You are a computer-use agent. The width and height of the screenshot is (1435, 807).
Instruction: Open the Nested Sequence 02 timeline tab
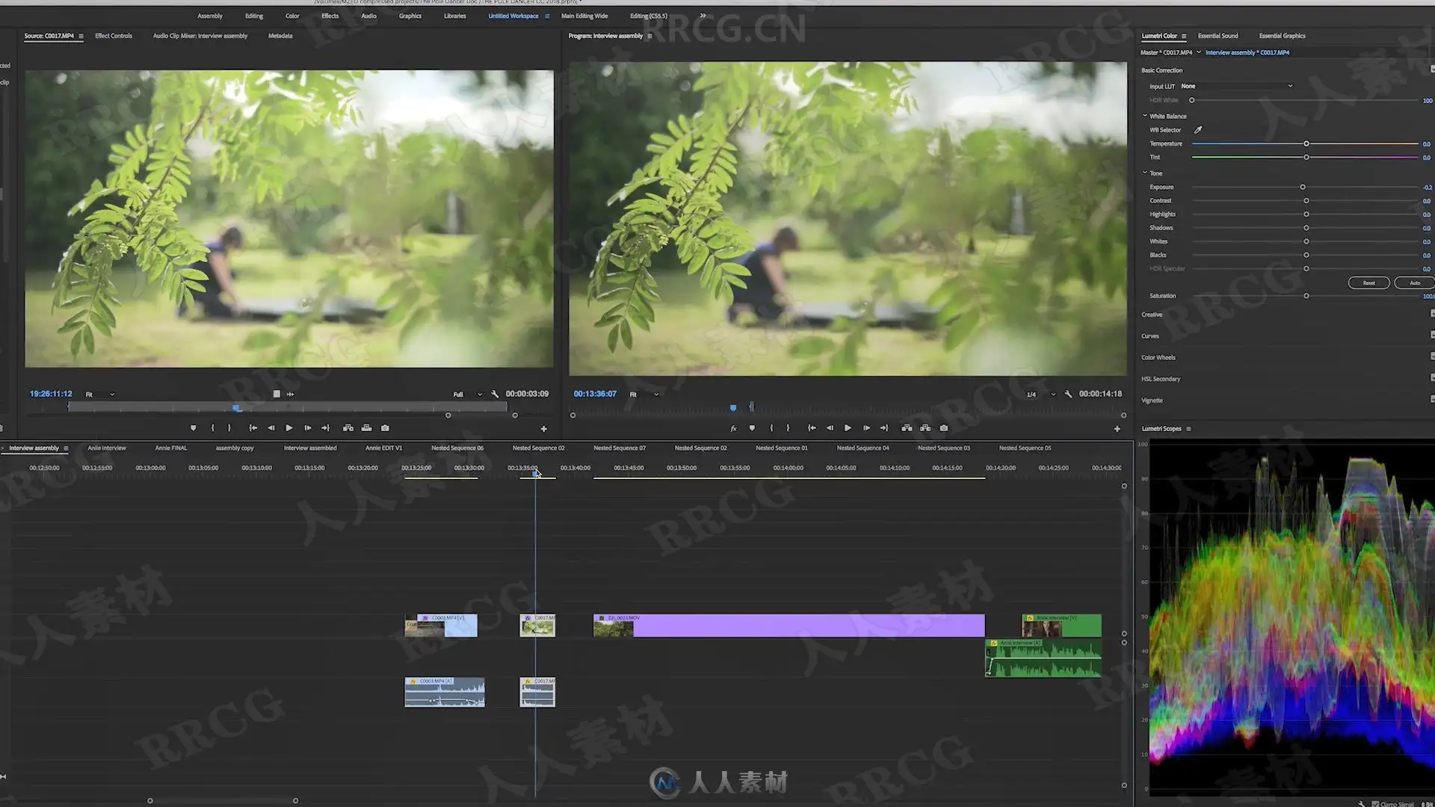tap(538, 448)
